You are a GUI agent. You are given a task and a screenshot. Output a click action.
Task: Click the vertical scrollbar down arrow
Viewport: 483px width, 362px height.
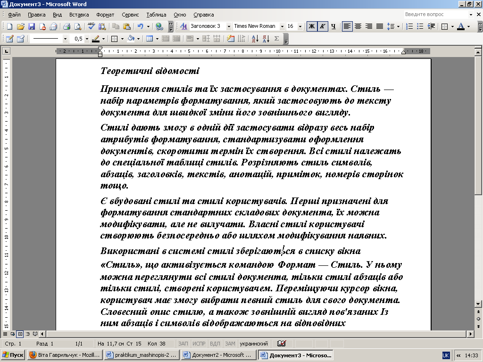click(478, 304)
